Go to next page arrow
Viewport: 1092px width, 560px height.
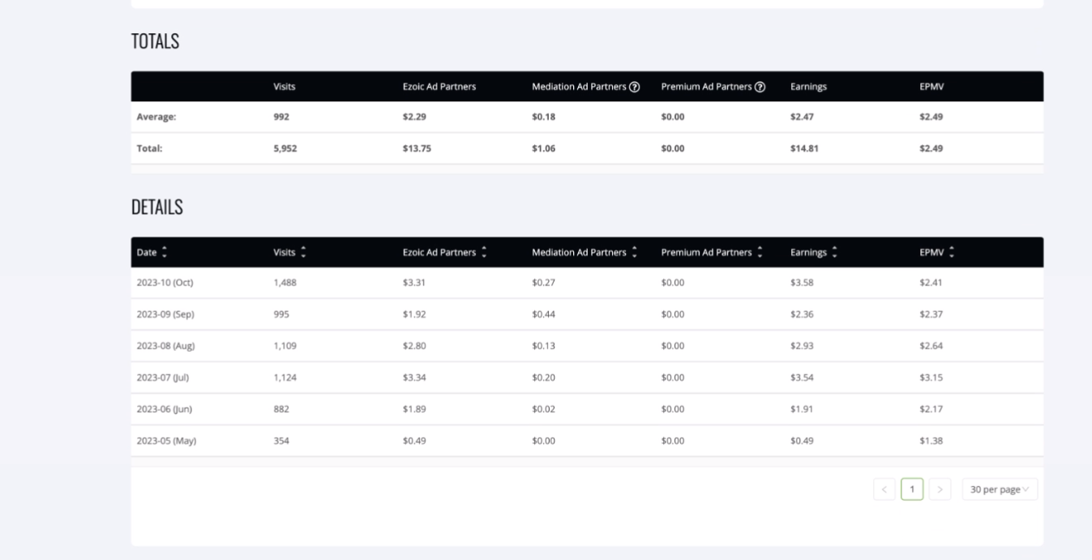click(940, 489)
